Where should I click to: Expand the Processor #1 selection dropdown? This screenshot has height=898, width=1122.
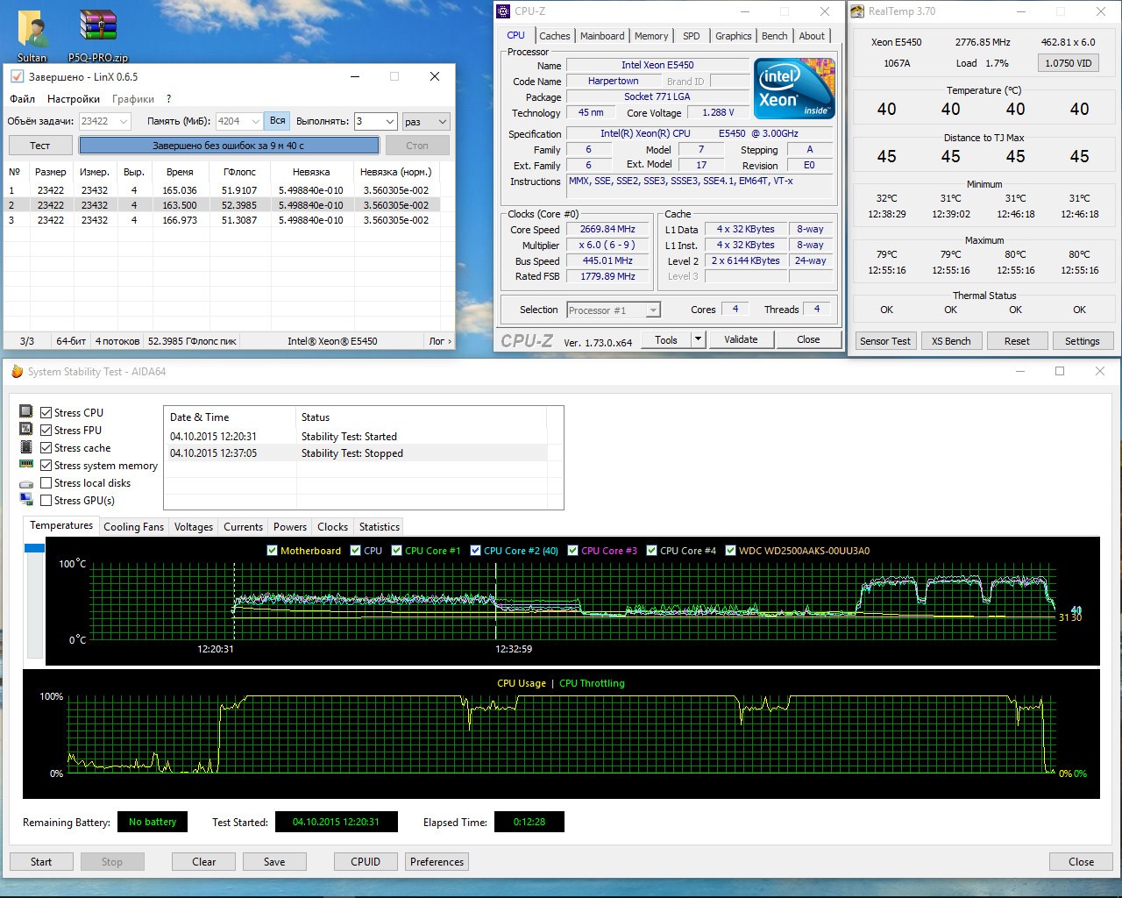coord(652,310)
